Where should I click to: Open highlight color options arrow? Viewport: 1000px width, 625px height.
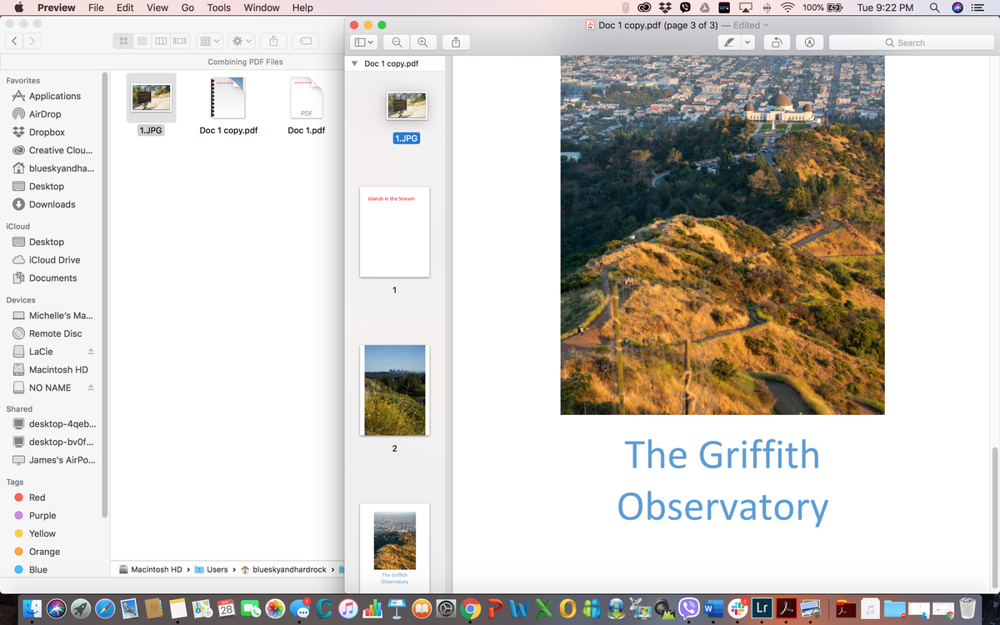[747, 42]
